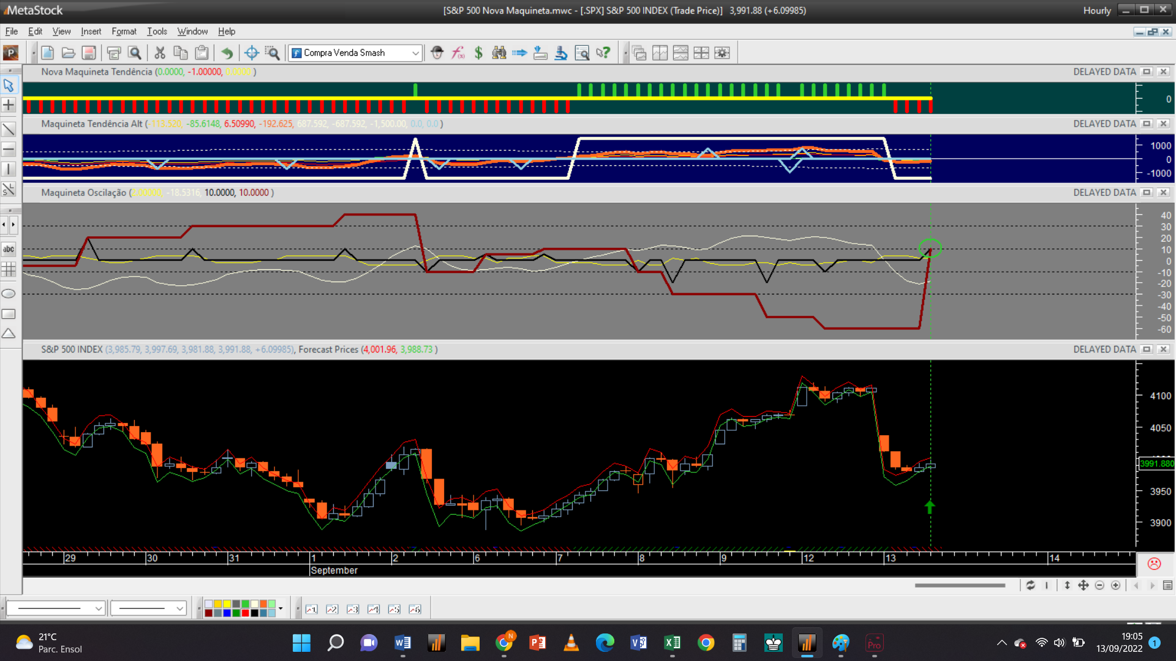
Task: Toggle maximize on Maquineta Oscilação pane
Action: point(1147,193)
